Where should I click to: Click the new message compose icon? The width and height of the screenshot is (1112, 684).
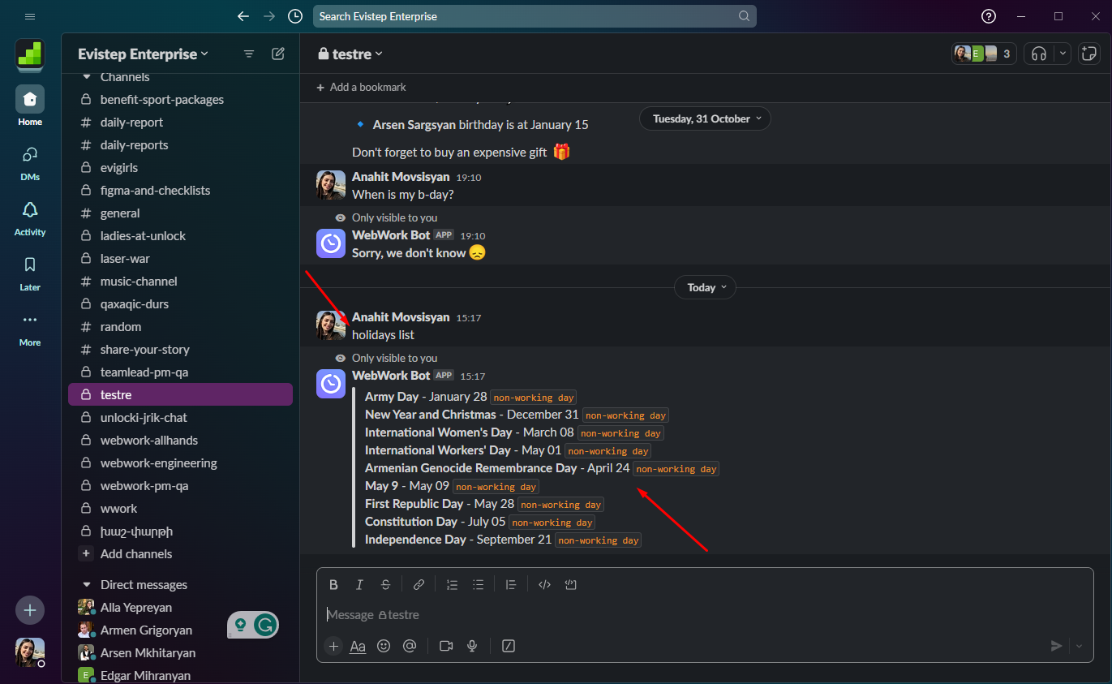(278, 54)
